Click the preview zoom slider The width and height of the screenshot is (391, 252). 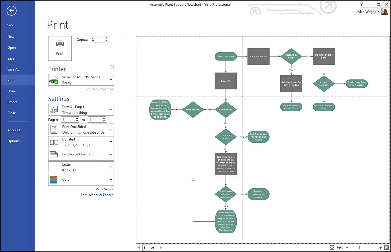click(364, 248)
